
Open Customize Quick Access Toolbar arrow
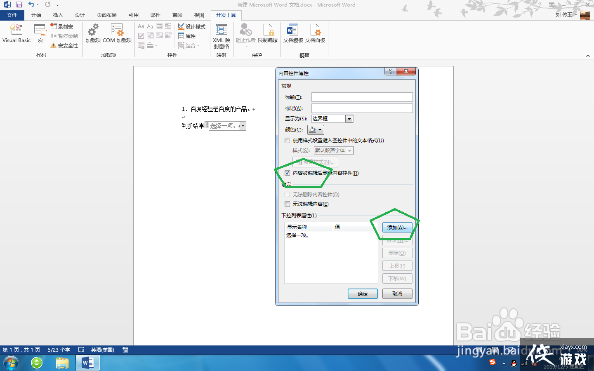(57, 5)
